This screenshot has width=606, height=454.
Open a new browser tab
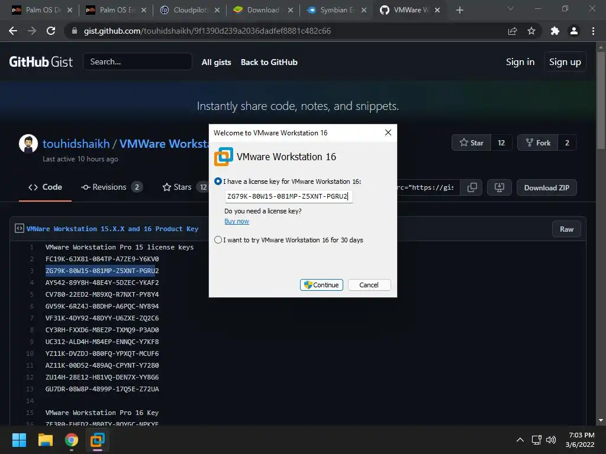click(x=459, y=10)
